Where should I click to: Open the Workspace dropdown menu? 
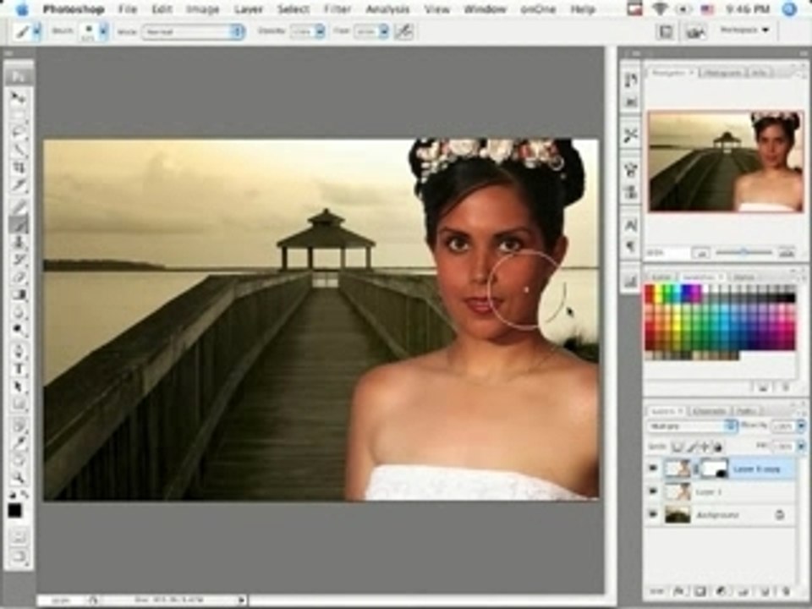[x=744, y=30]
